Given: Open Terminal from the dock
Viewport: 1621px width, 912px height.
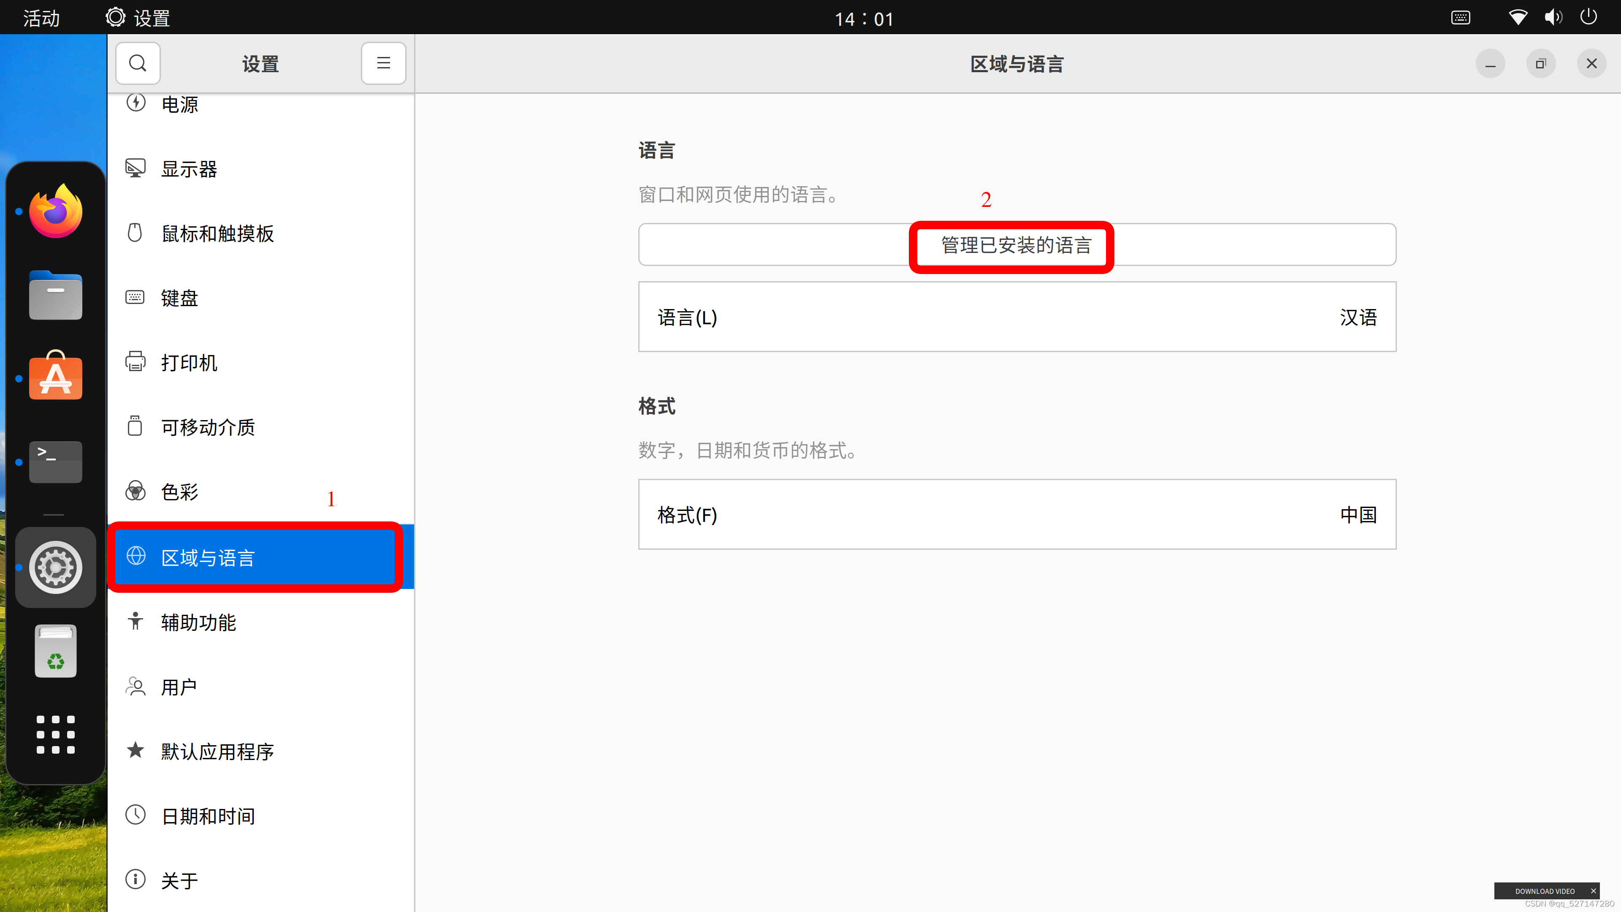Looking at the screenshot, I should pos(55,462).
